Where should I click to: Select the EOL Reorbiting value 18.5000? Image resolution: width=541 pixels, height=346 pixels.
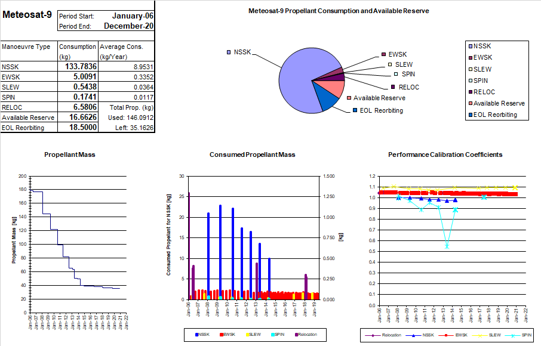click(83, 127)
